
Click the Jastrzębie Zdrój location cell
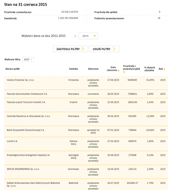pyautogui.click(x=73, y=156)
